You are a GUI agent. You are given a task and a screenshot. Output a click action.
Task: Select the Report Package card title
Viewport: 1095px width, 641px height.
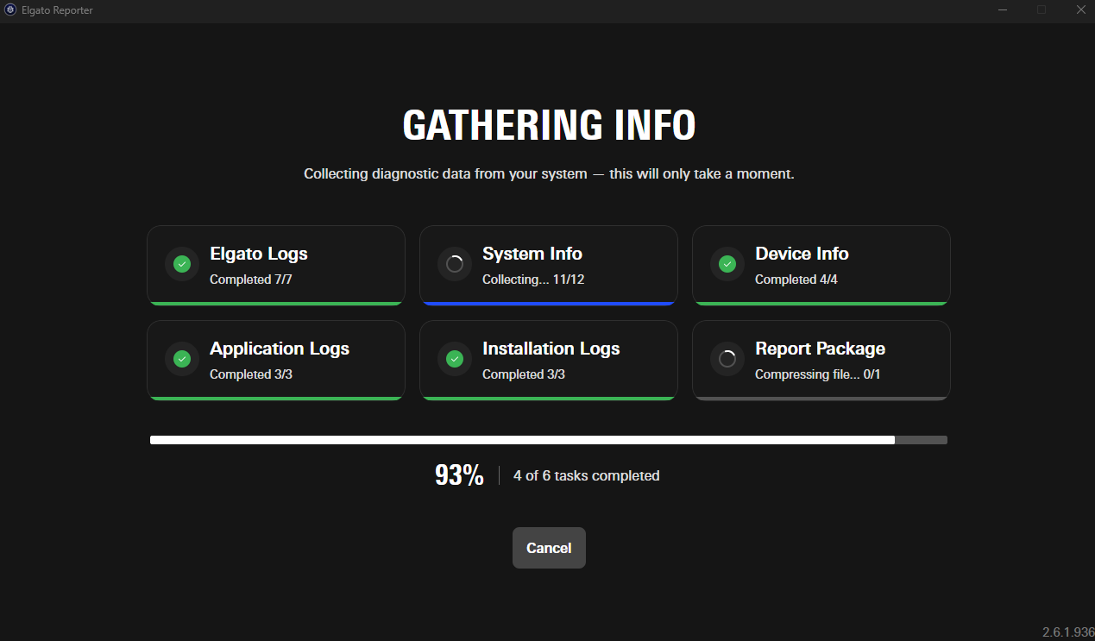821,349
